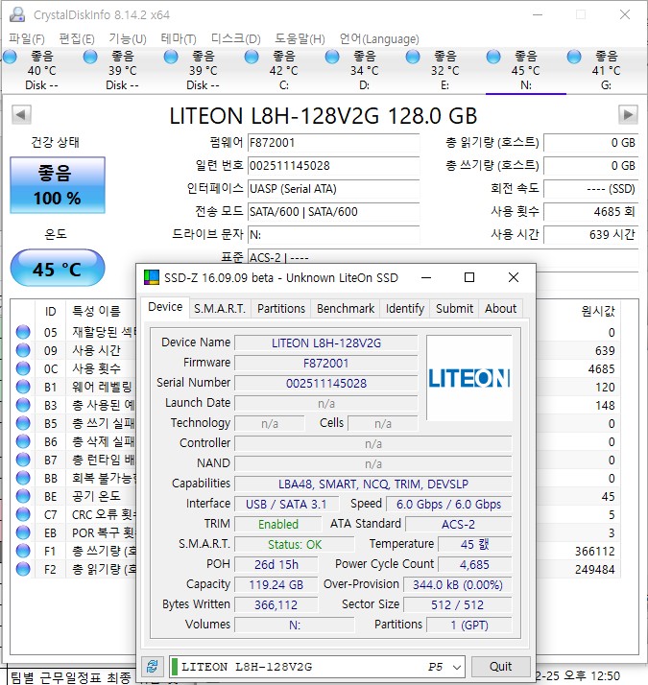Click the health status 좋음 100 % button
The width and height of the screenshot is (648, 685).
[58, 185]
